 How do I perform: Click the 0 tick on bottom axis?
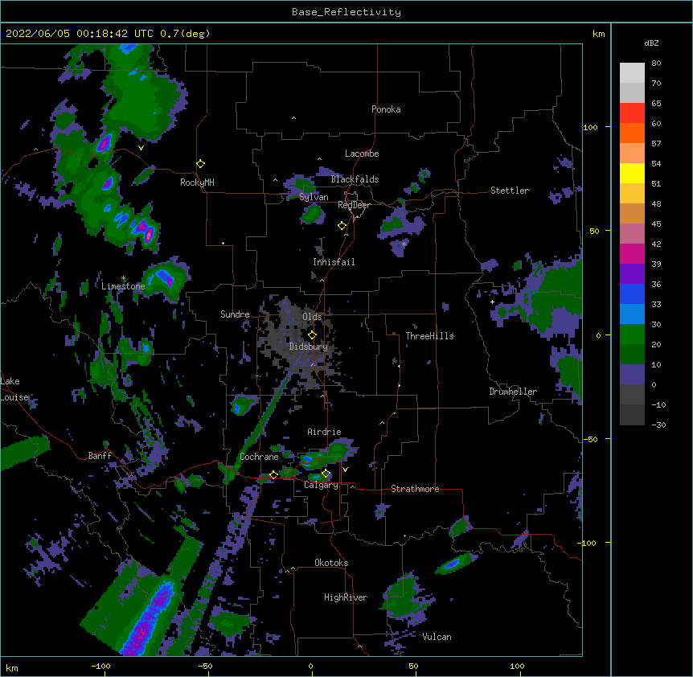pos(310,666)
